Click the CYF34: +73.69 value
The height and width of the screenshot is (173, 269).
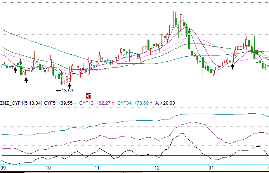point(133,103)
